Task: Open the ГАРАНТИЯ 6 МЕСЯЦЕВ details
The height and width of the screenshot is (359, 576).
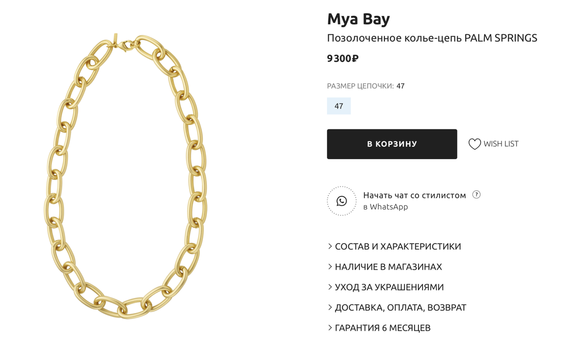Action: pos(382,328)
